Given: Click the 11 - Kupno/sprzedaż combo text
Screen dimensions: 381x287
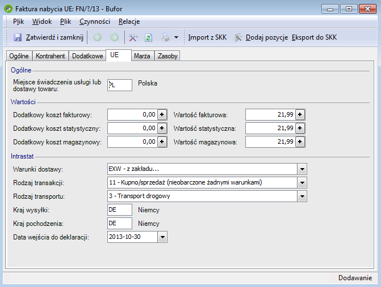Looking at the screenshot, I should (186, 182).
